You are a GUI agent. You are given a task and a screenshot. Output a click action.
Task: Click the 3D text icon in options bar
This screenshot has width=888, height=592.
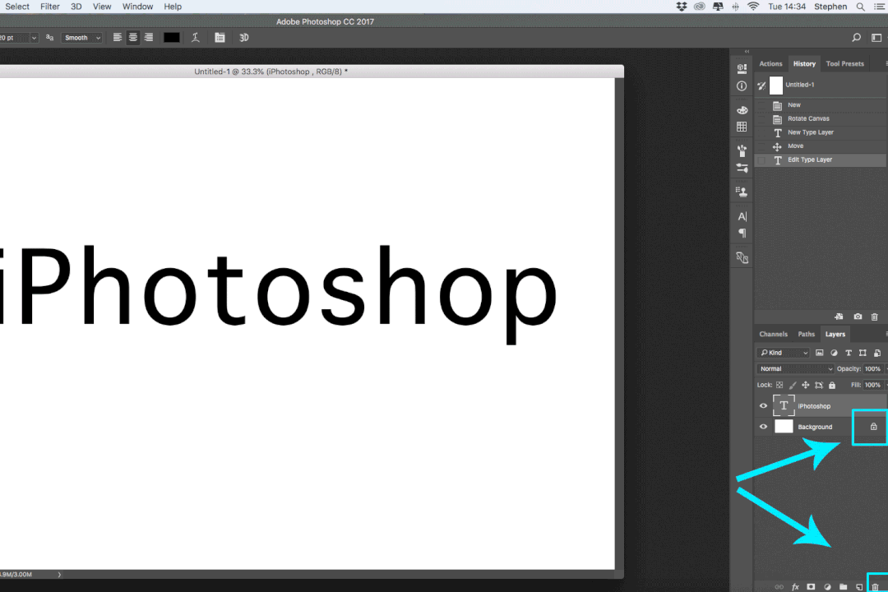[244, 37]
